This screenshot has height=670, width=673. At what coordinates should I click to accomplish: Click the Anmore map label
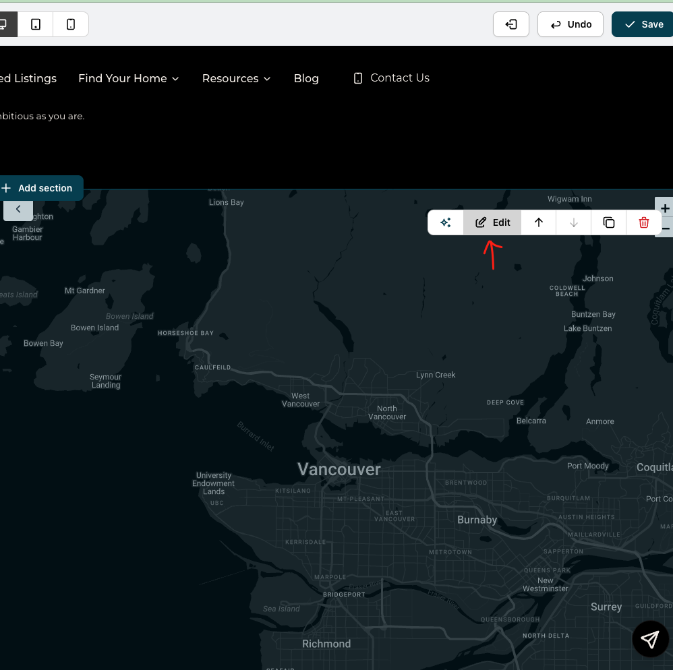[x=599, y=422]
